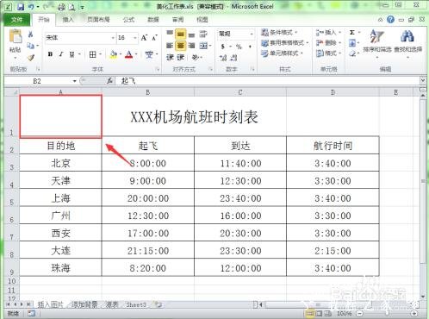This screenshot has width=429, height=319.
Task: Click the zoom-in plus button
Action: [x=413, y=314]
